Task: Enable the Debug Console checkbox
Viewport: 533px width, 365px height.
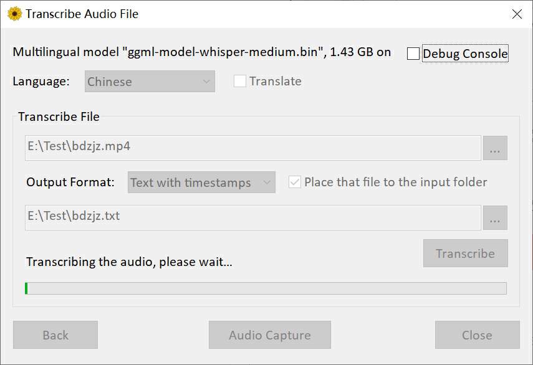Action: [413, 54]
